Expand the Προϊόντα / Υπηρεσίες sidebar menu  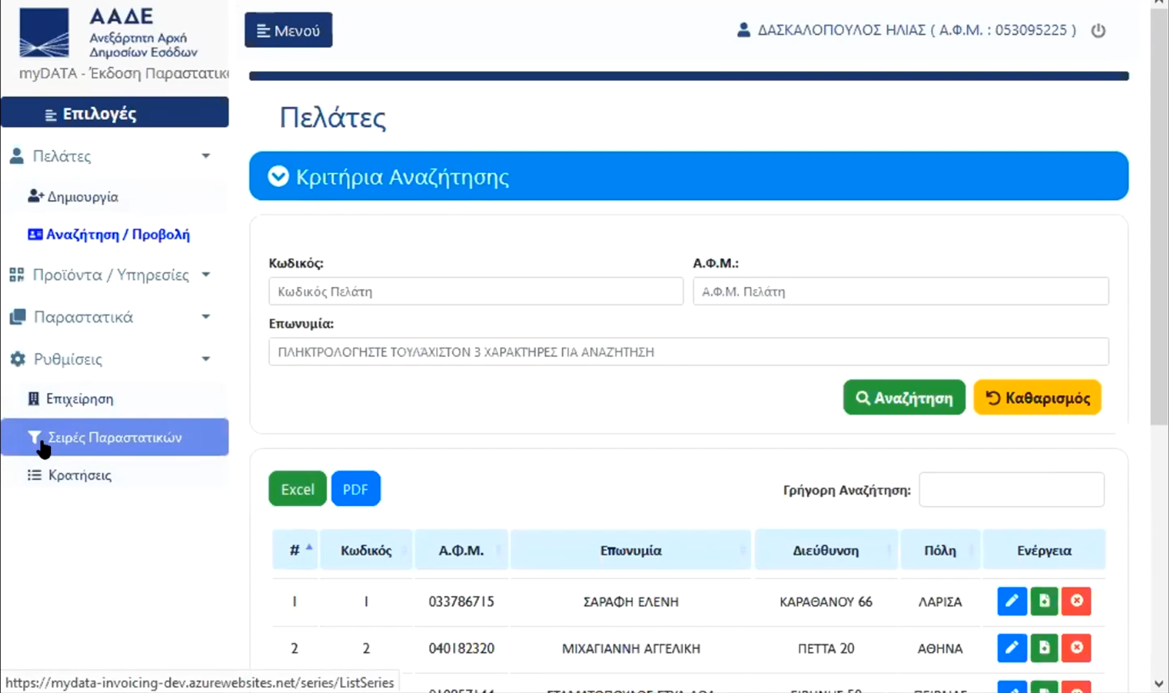coord(111,275)
